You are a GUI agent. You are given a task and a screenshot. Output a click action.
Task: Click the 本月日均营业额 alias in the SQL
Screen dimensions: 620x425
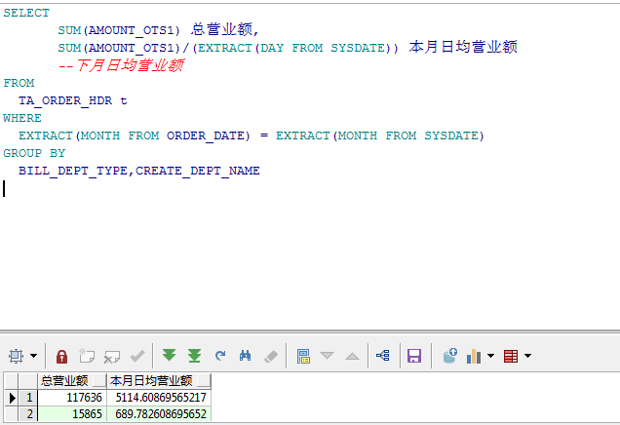coord(463,47)
